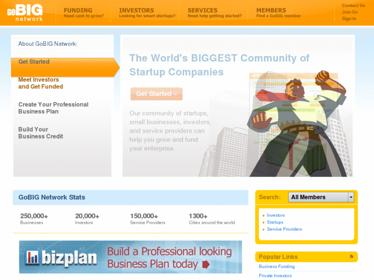
Task: Open the Investors search link
Action: tap(276, 215)
